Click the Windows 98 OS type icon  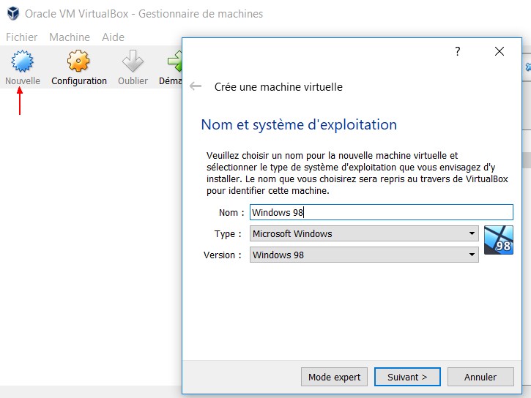point(498,240)
